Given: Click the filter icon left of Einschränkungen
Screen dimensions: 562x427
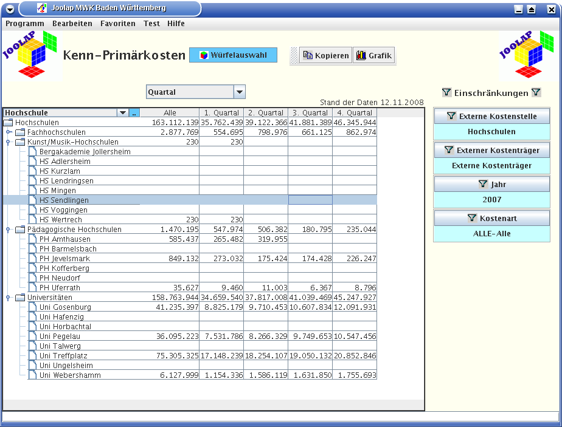Looking at the screenshot, I should pos(446,93).
